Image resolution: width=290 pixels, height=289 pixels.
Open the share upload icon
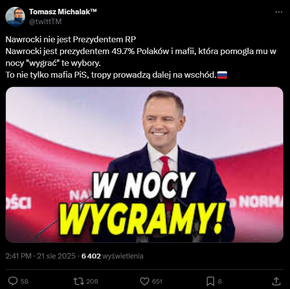point(276,281)
